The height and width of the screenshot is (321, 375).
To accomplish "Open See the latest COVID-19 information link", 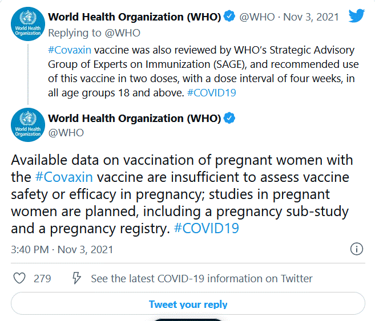I will point(201,278).
